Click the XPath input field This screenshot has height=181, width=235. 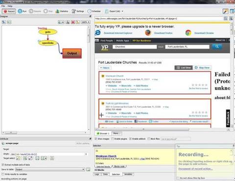[47, 154]
